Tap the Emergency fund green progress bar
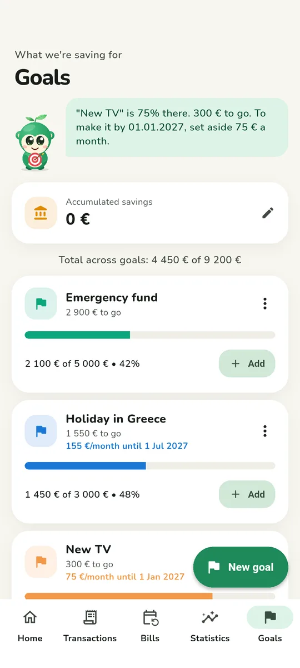 pyautogui.click(x=150, y=335)
